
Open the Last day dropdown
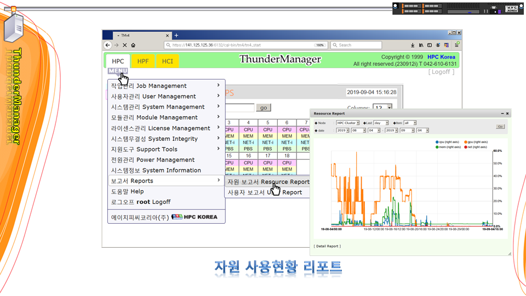pyautogui.click(x=381, y=123)
